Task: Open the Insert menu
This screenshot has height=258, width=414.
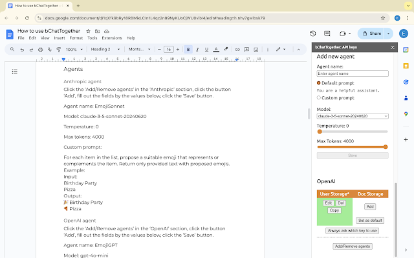Action: 60,38
